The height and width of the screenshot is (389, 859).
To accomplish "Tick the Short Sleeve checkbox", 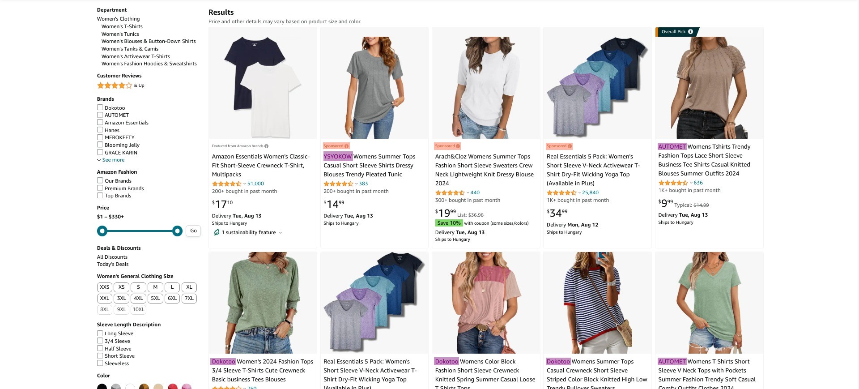I will point(100,356).
